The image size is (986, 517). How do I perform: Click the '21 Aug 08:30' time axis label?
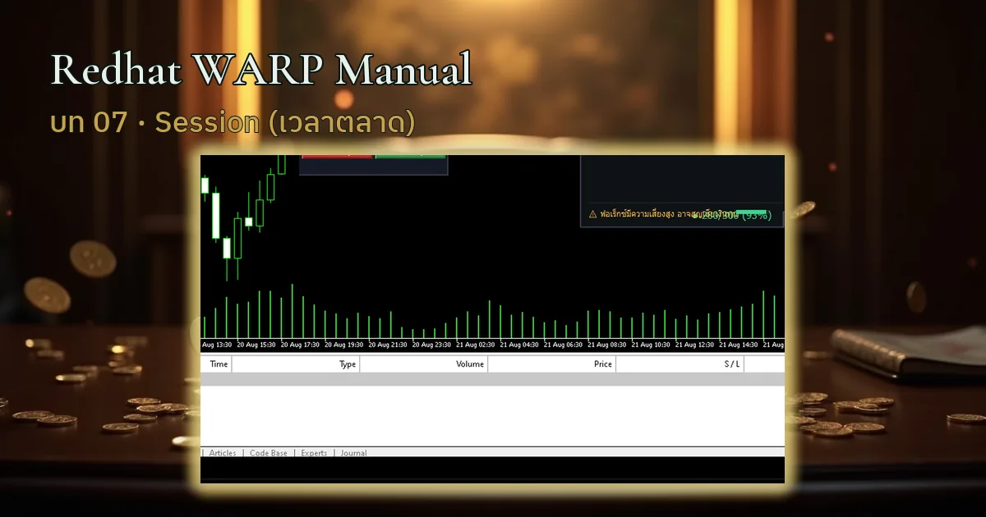click(x=608, y=345)
